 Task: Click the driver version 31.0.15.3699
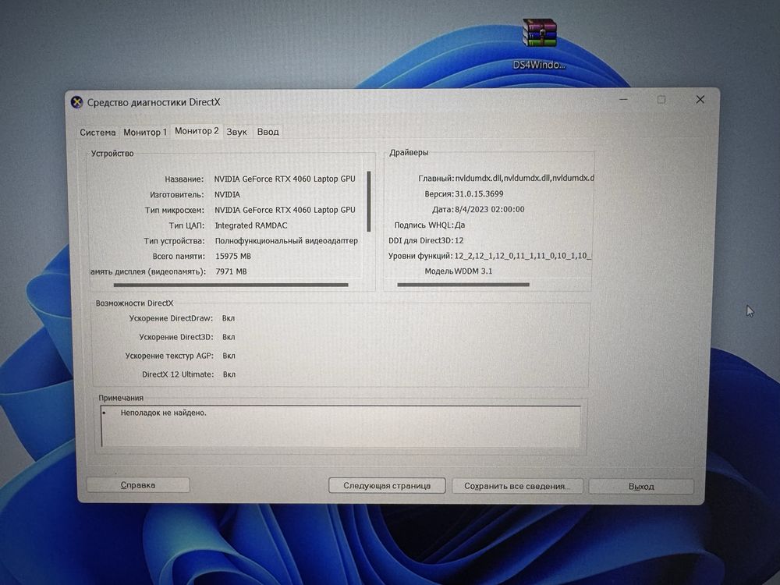[x=479, y=194]
